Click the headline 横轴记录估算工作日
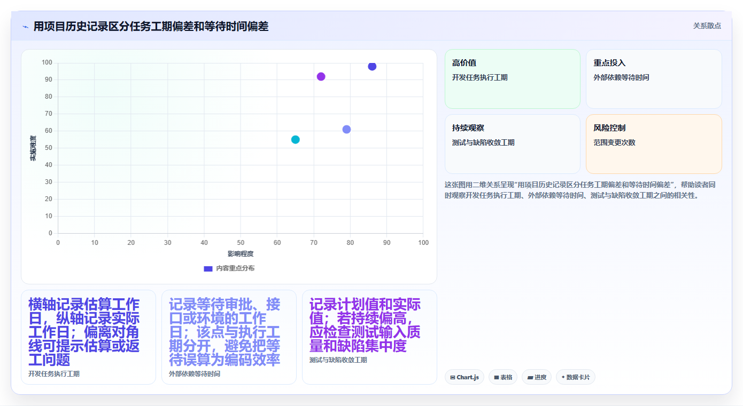This screenshot has height=406, width=743. coord(84,332)
